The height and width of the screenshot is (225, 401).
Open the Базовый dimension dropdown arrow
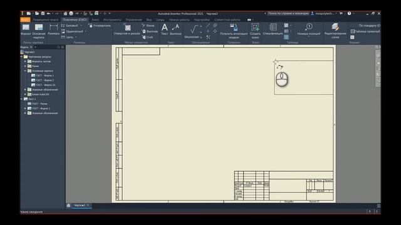[x=81, y=26]
